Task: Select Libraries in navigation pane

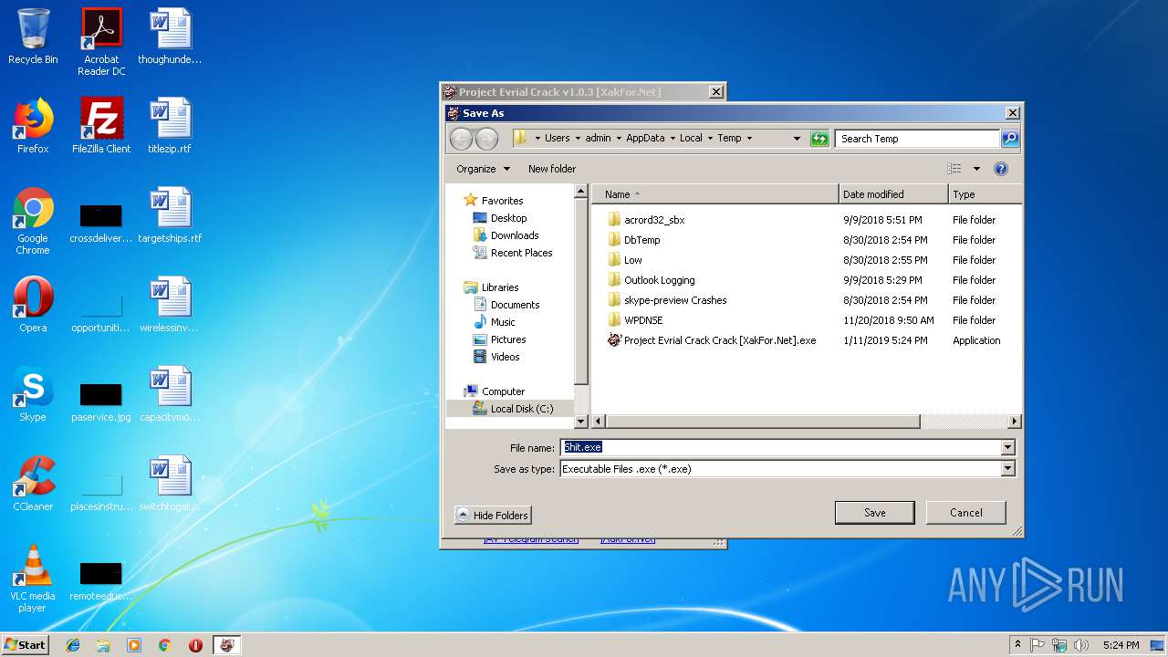Action: [x=491, y=287]
